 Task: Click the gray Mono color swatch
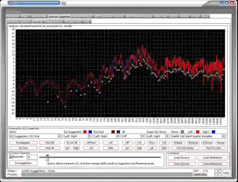182,132
